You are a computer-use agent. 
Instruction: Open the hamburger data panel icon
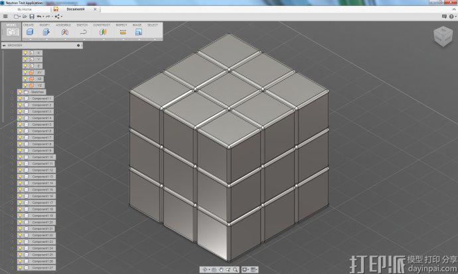coord(5,17)
